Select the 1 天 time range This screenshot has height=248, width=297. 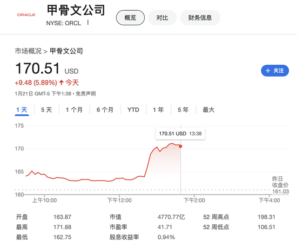pyautogui.click(x=22, y=110)
